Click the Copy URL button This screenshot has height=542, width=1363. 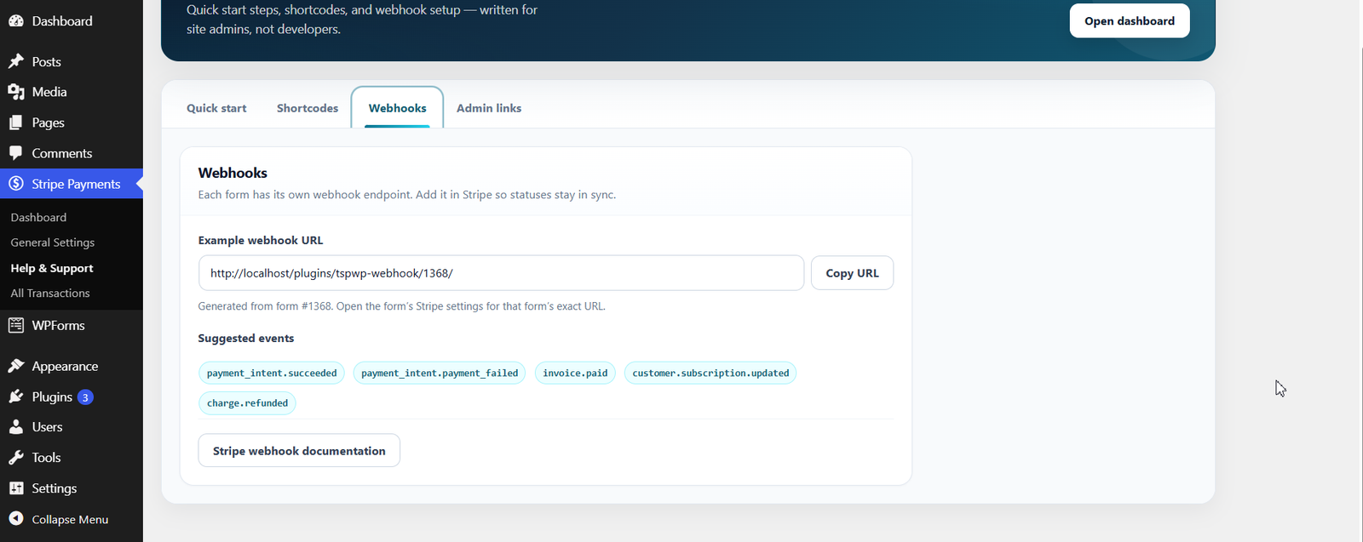pos(852,273)
